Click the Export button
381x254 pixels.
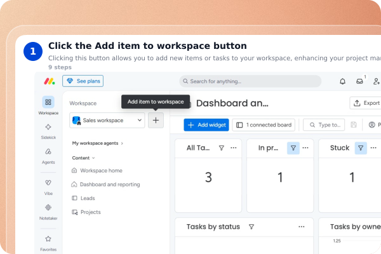point(366,103)
